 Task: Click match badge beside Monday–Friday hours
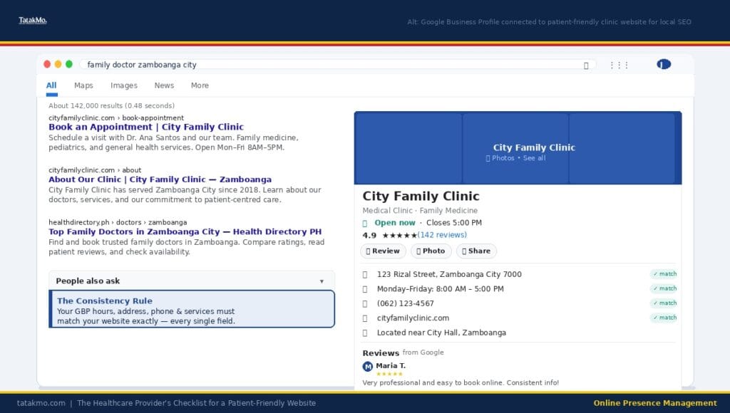(x=664, y=288)
